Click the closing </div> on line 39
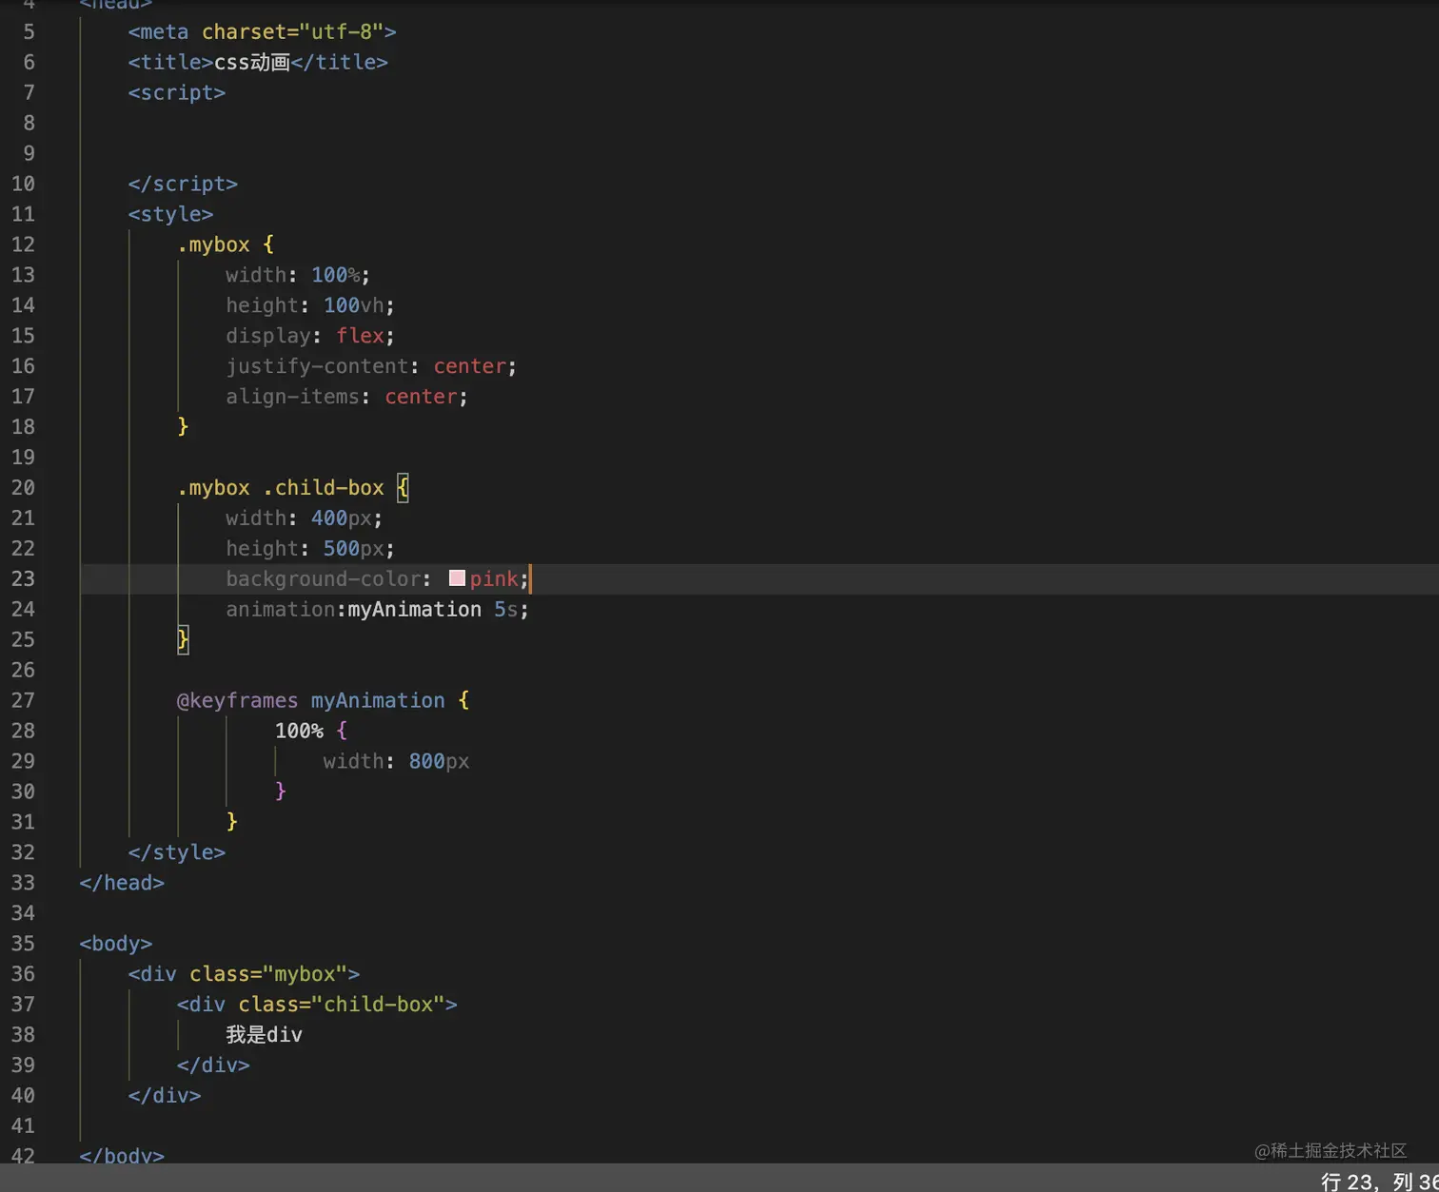The height and width of the screenshot is (1192, 1439). (x=213, y=1065)
